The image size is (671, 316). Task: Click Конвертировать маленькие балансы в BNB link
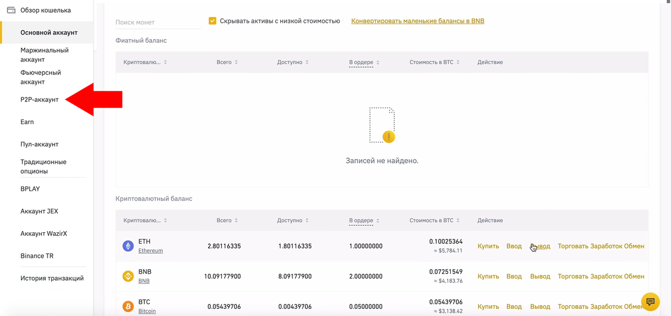[418, 21]
